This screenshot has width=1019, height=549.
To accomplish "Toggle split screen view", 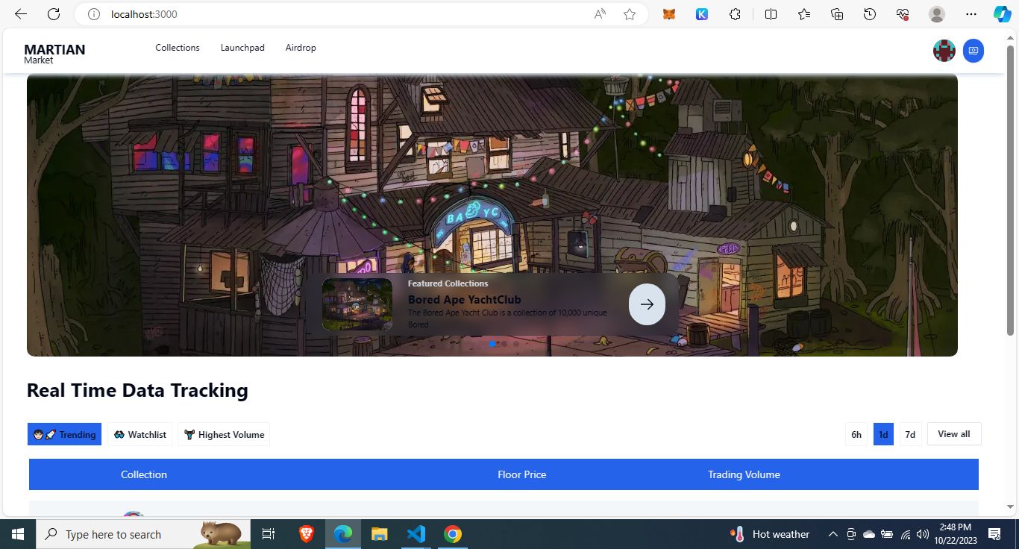I will coord(771,14).
